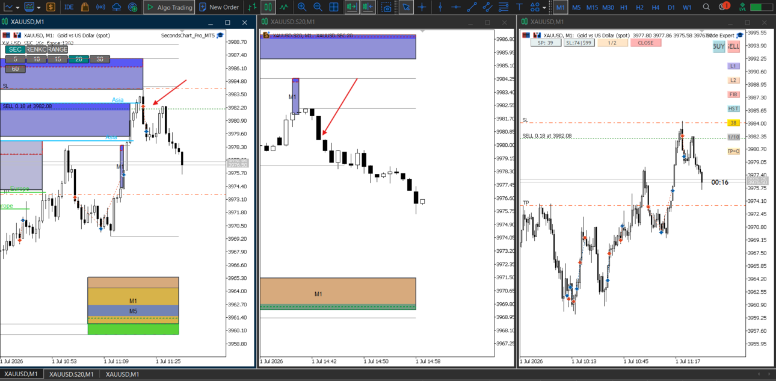The image size is (776, 381).
Task: Select the cursor arrow tool
Action: click(x=406, y=7)
